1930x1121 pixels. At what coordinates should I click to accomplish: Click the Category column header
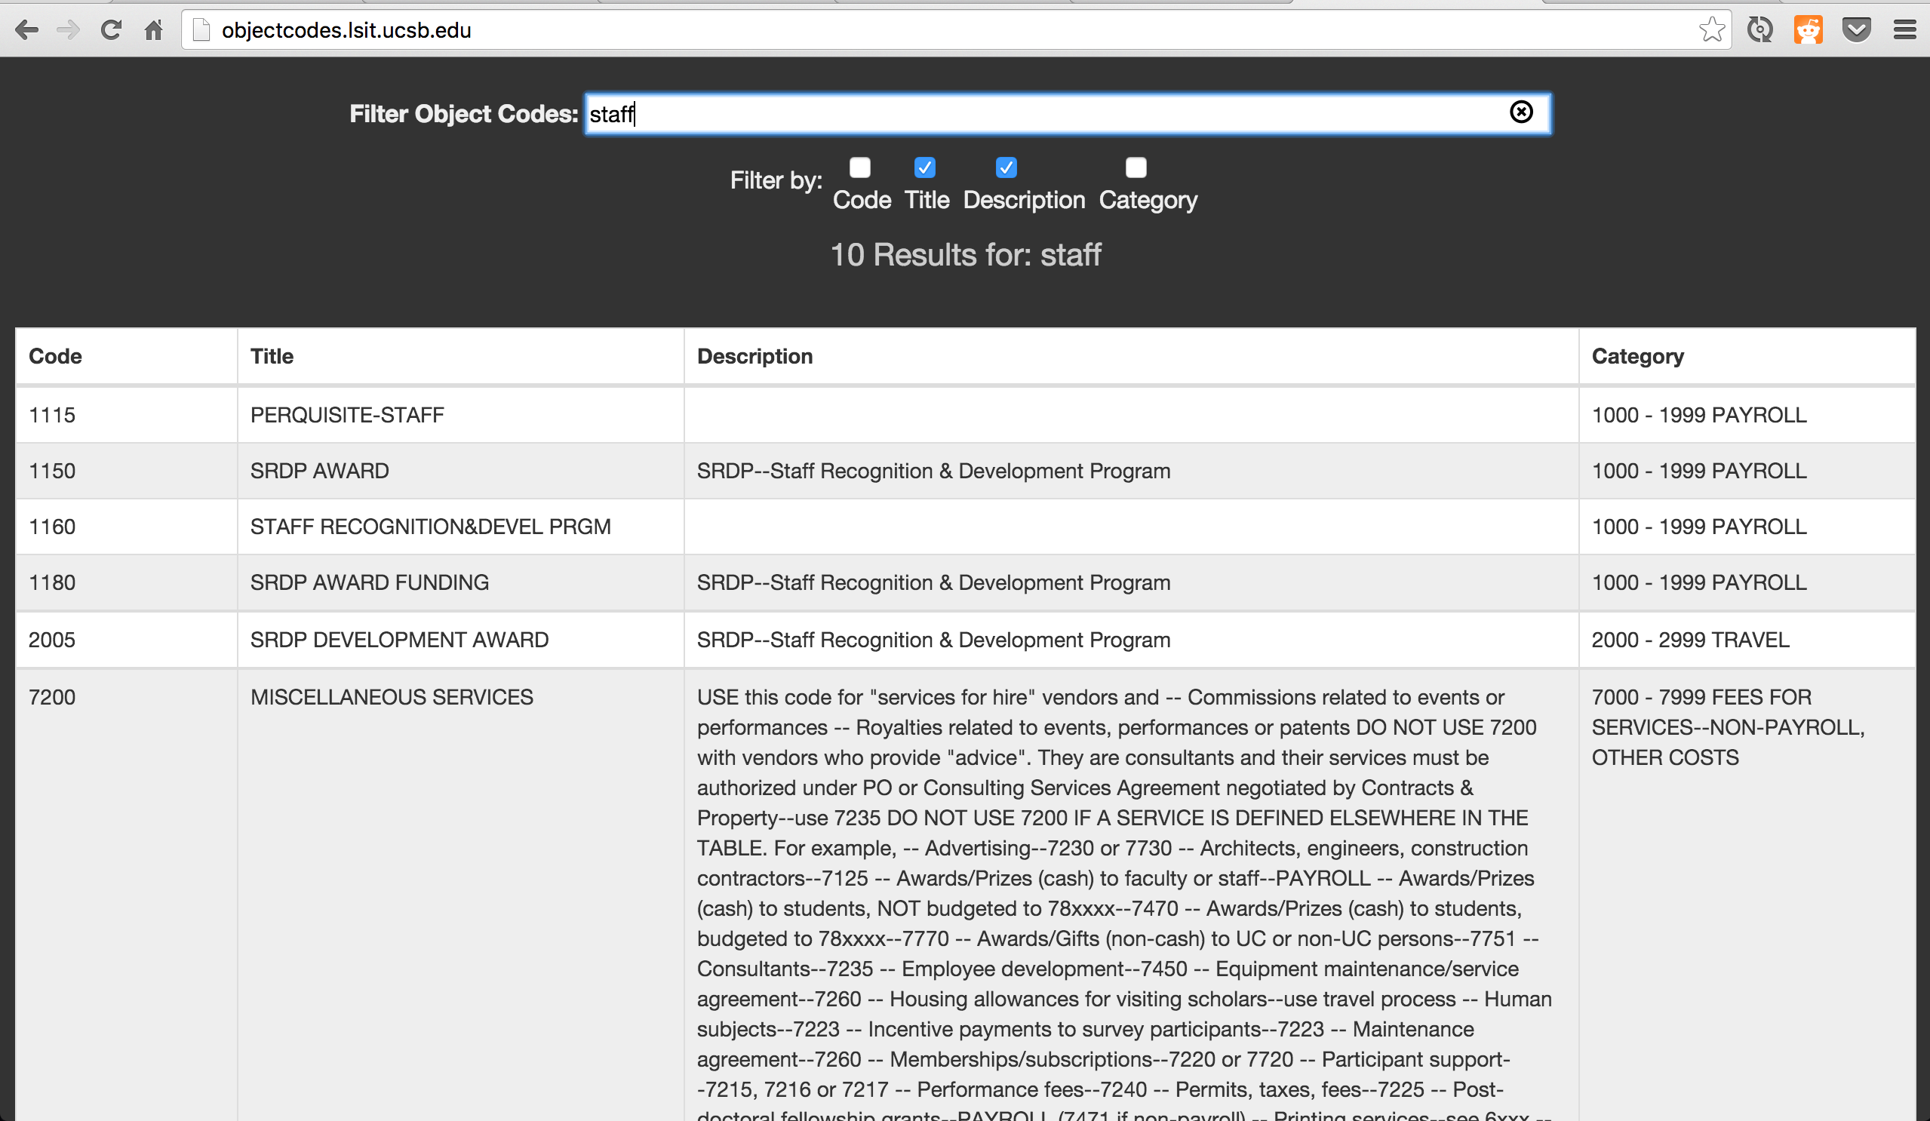click(x=1637, y=356)
